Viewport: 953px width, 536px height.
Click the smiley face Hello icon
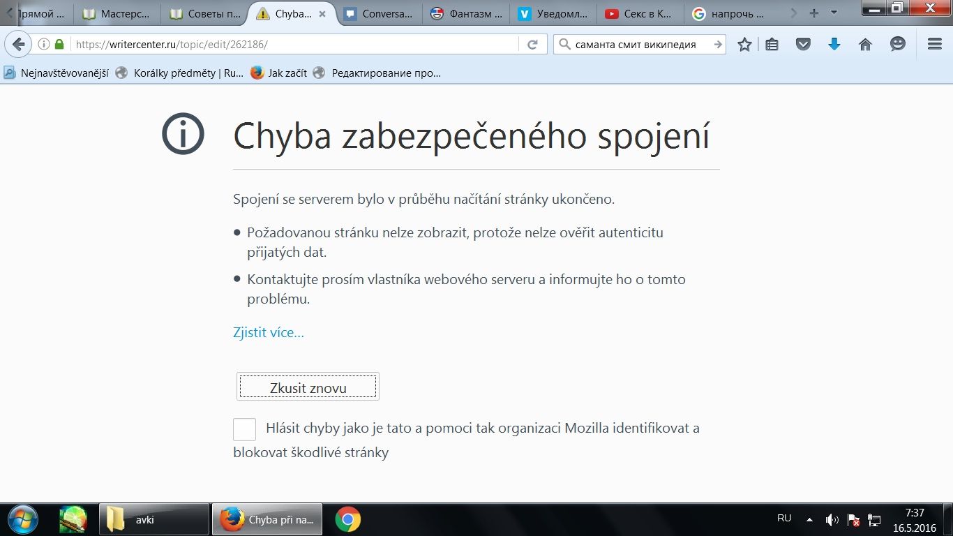[898, 45]
